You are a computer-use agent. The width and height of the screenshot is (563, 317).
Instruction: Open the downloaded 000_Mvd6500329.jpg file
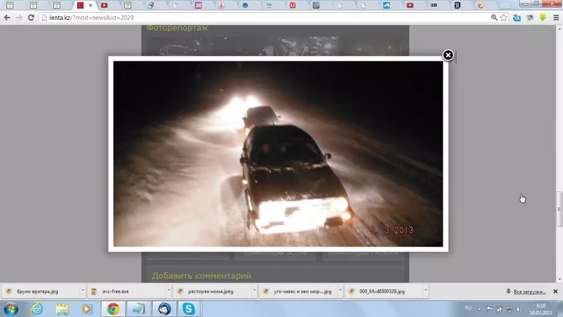tap(382, 292)
